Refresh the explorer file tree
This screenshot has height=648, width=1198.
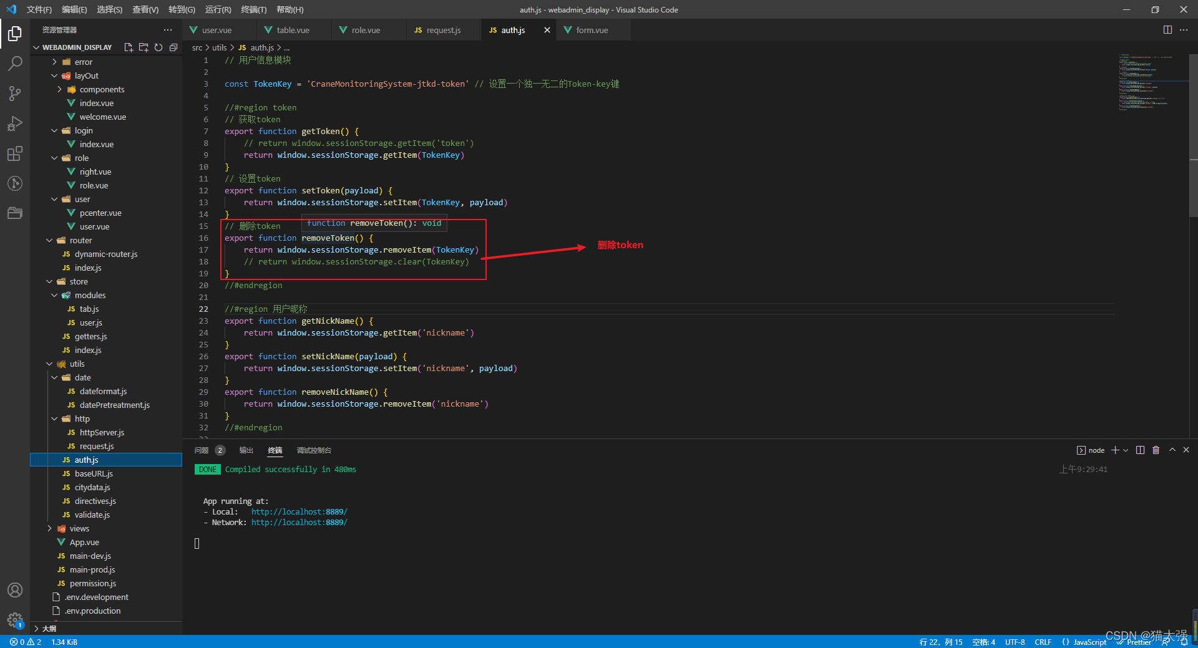tap(158, 47)
